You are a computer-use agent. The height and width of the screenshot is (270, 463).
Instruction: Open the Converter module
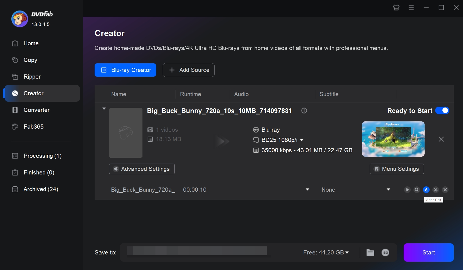point(42,110)
